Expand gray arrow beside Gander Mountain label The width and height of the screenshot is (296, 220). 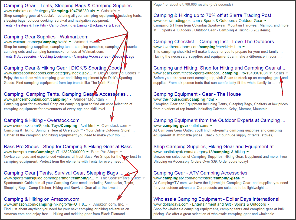[107, 99]
